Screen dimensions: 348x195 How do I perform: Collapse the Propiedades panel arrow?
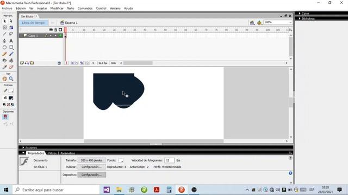23,153
